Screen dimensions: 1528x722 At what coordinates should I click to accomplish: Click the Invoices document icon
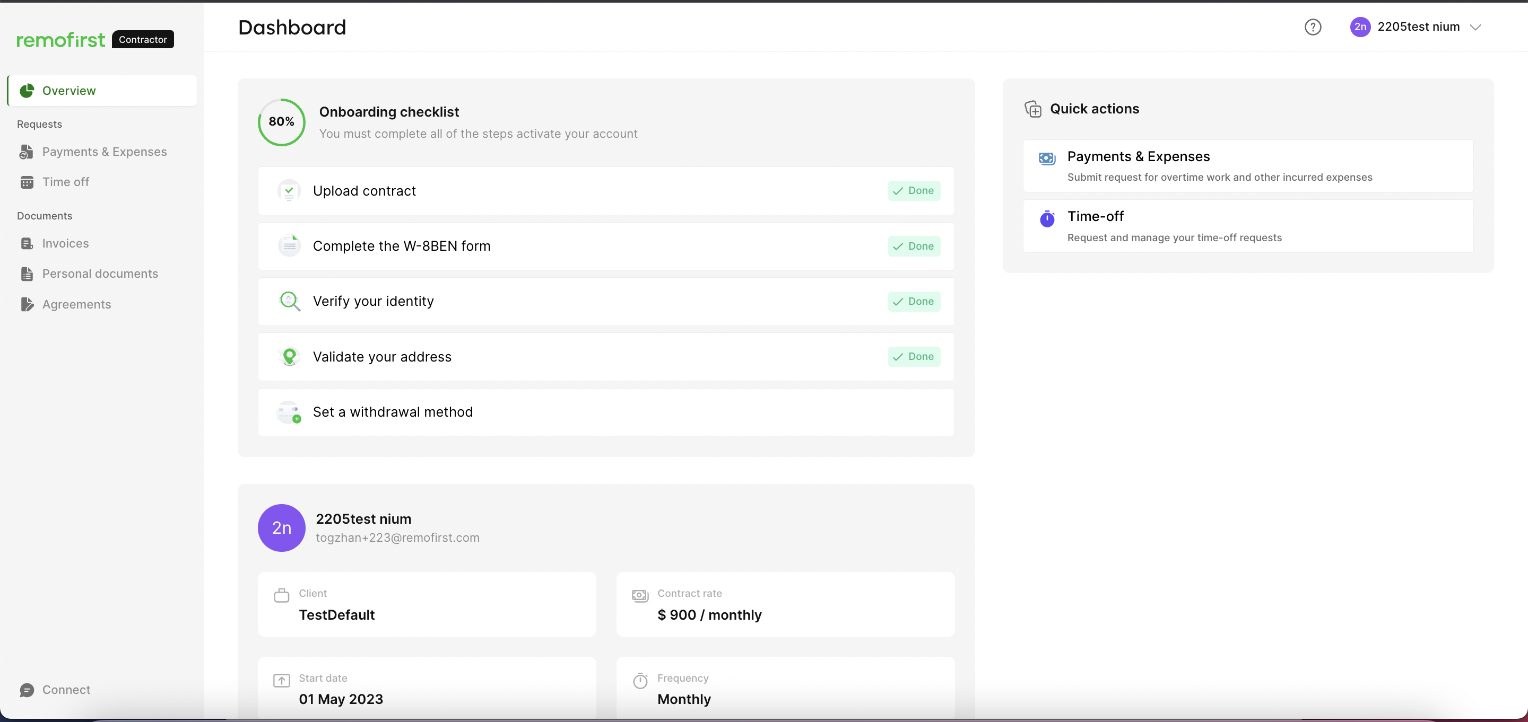[x=27, y=244]
